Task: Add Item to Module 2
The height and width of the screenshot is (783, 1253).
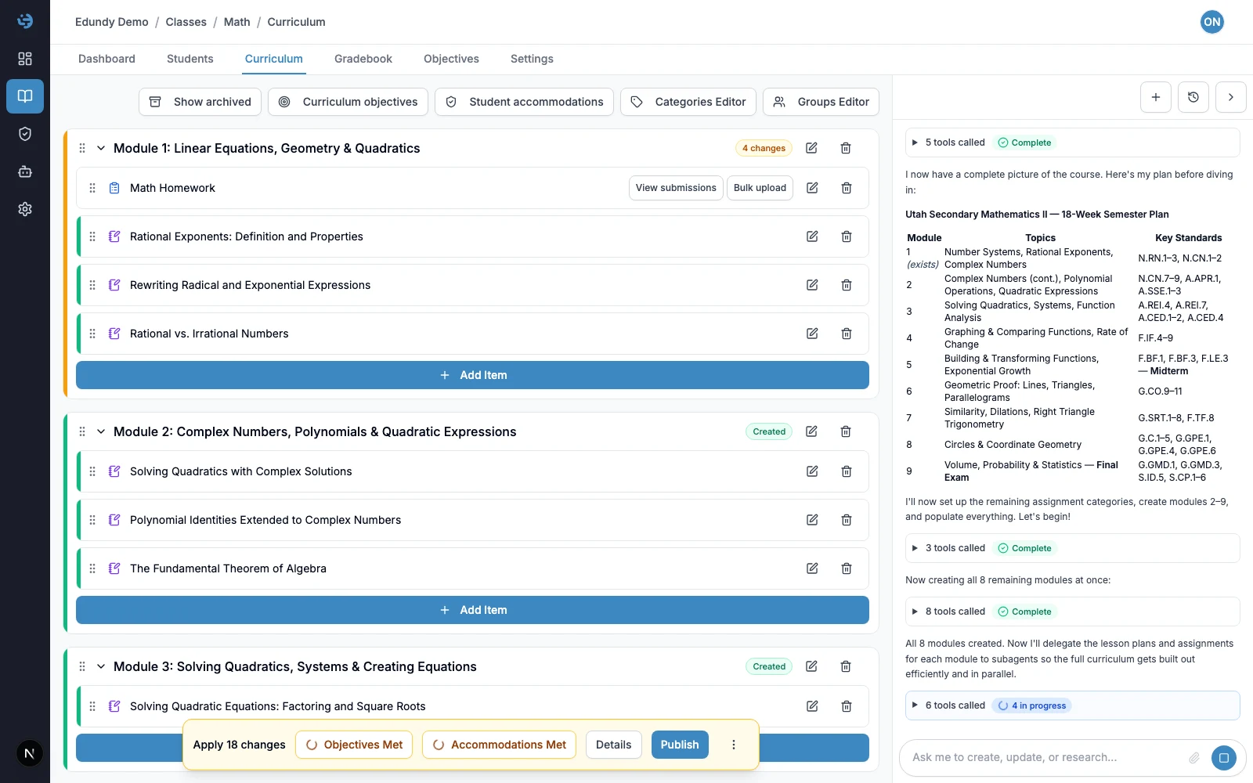Action: pos(472,610)
